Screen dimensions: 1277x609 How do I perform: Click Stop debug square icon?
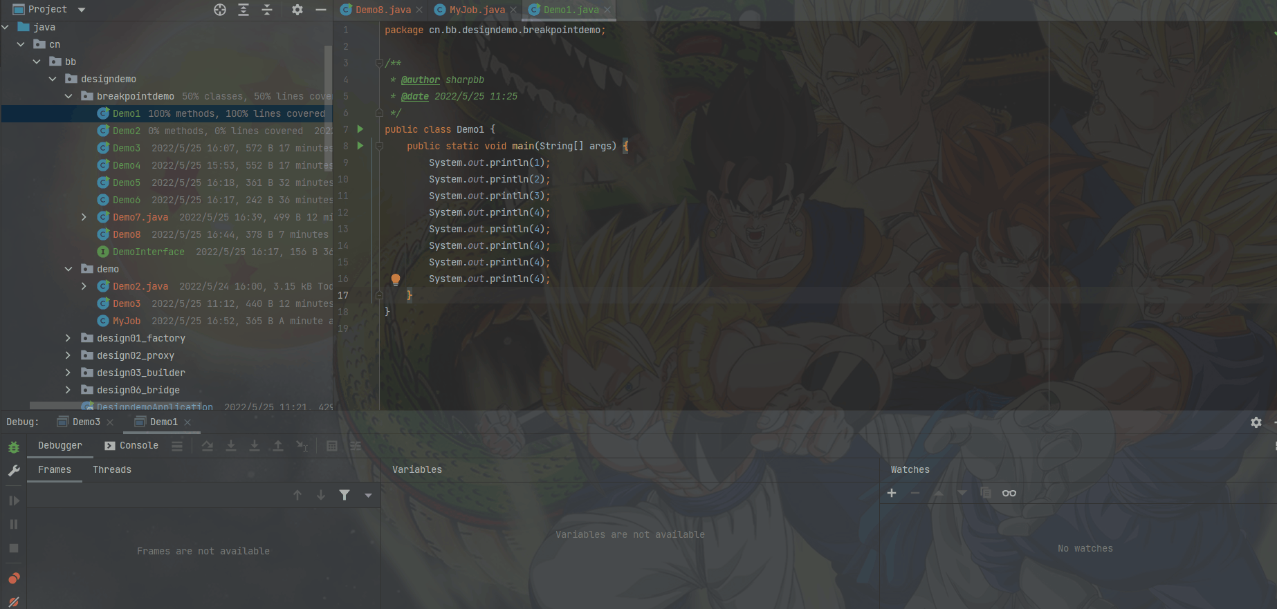tap(14, 548)
